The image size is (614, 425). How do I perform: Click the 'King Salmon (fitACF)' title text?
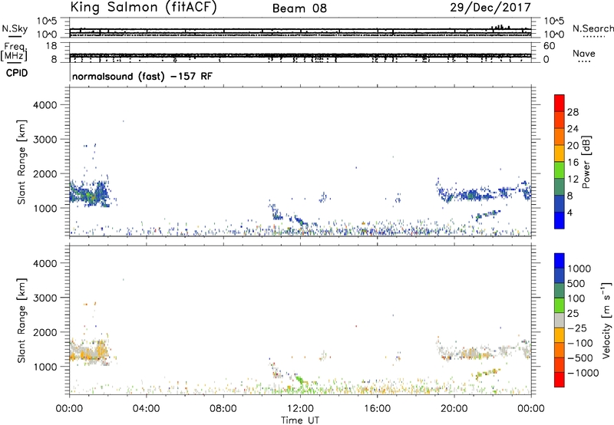[x=144, y=8]
